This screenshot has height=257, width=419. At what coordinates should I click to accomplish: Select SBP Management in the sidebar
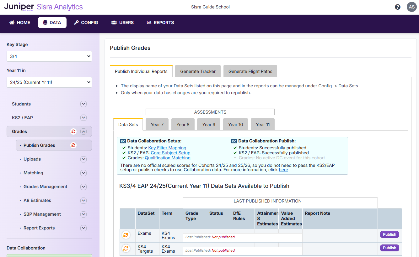tap(42, 214)
